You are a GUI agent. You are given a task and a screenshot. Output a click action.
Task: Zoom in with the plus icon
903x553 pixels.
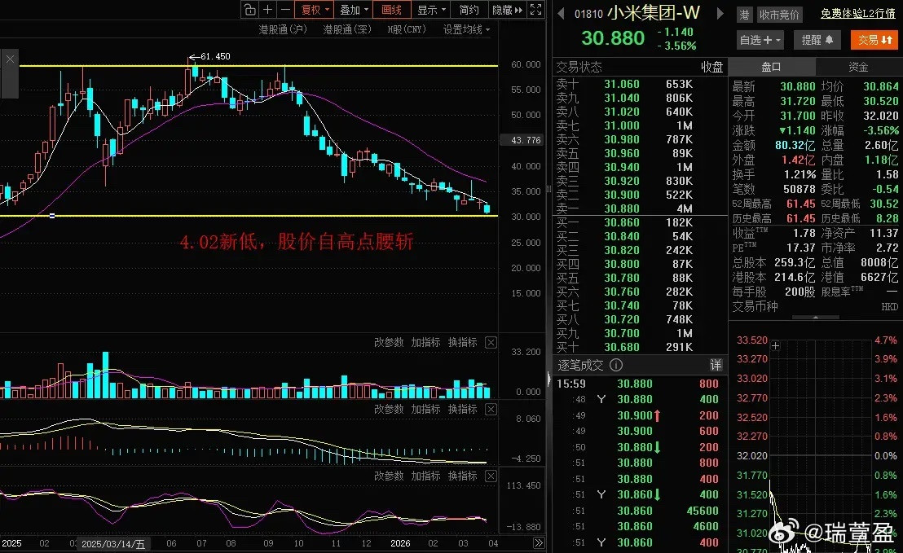[267, 10]
